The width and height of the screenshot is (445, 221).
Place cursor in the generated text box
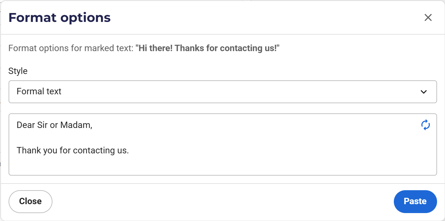[x=223, y=144]
